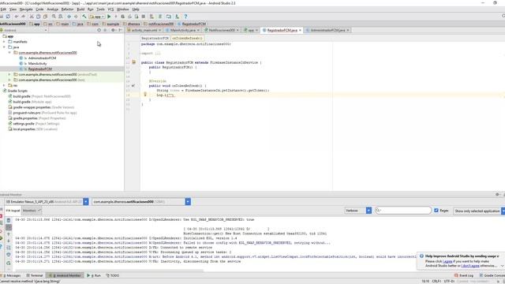Open the app run configuration dropdown

(96, 17)
